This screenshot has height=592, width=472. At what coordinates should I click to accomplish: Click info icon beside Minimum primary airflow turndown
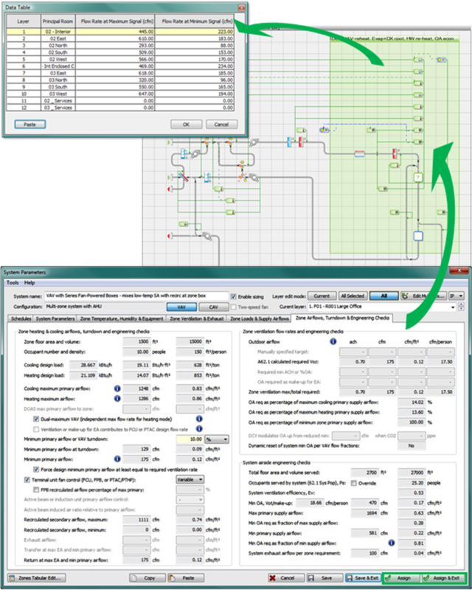point(117,459)
